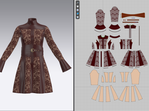149x111 pixels.
Task: Toggle the seamline display needle icon
Action: (78, 3)
